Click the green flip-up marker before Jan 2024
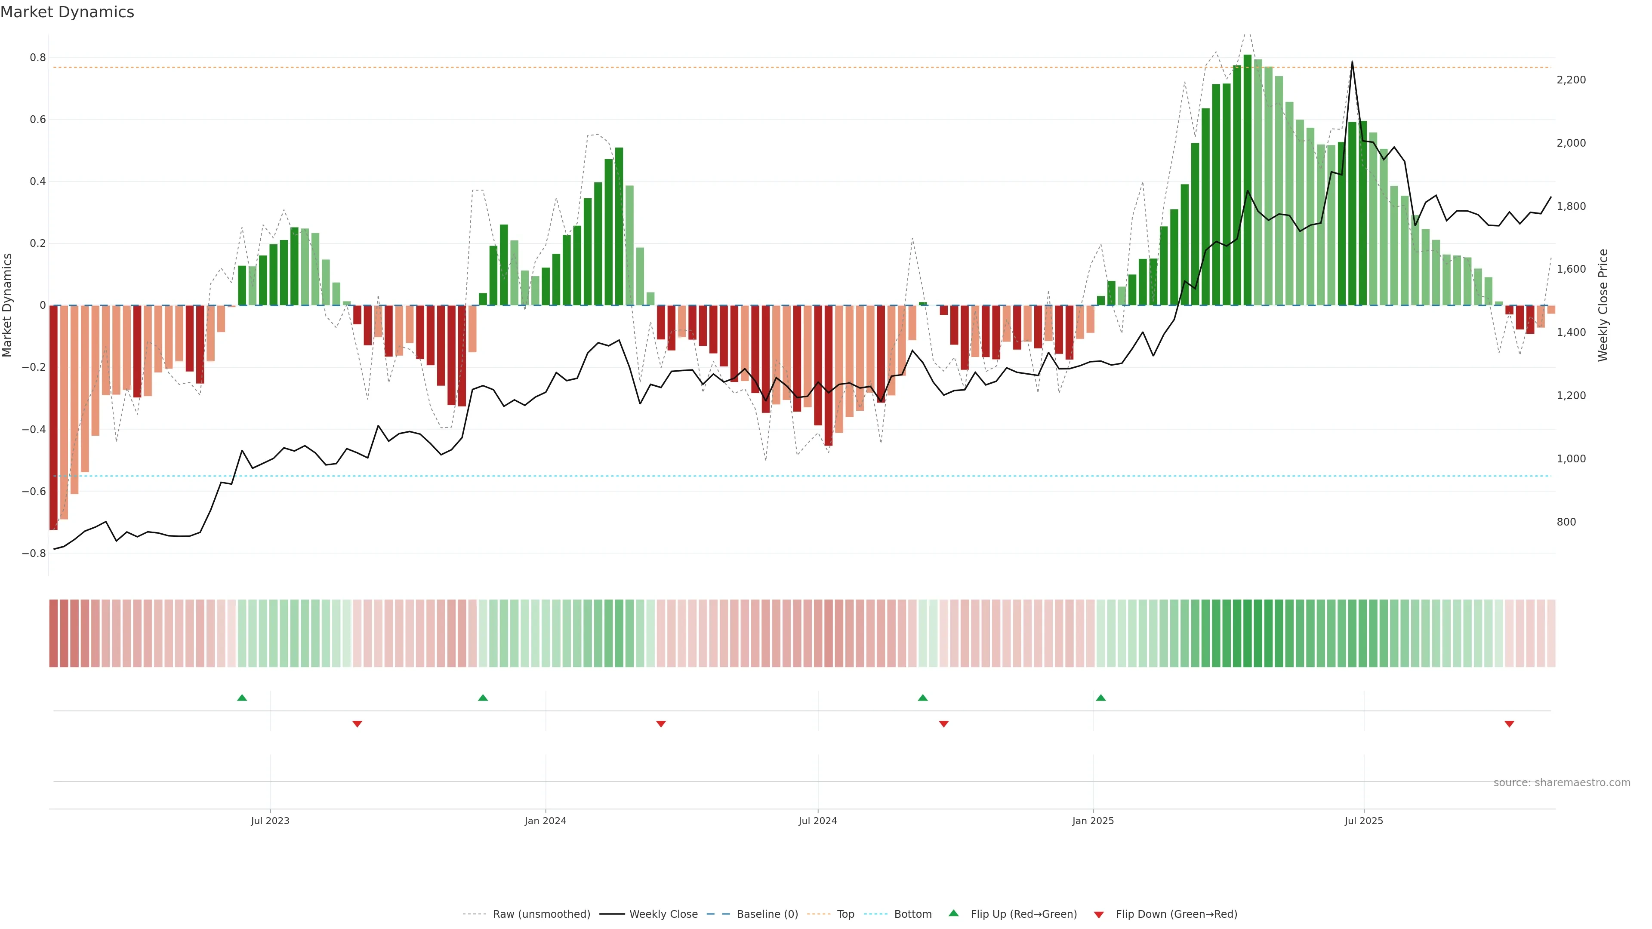Screen dimensions: 1652x929 [x=483, y=698]
